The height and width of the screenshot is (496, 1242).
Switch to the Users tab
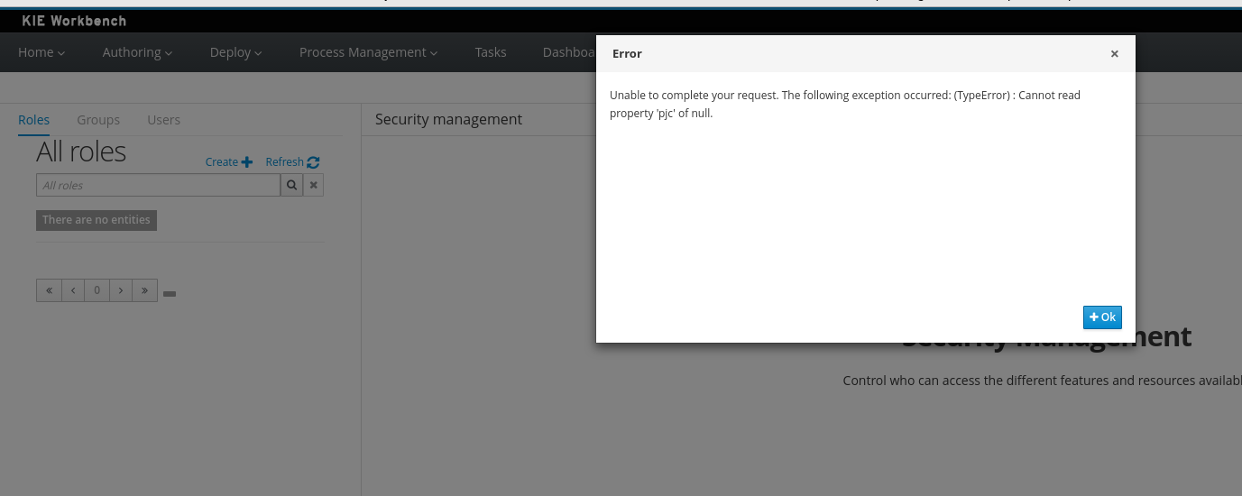click(x=163, y=120)
